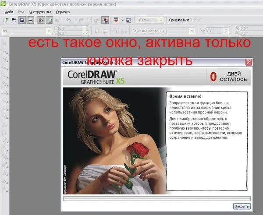Select the Eyedropper tool in the toolbox
Viewport: 263px width, 215px height.
pyautogui.click(x=5, y=165)
